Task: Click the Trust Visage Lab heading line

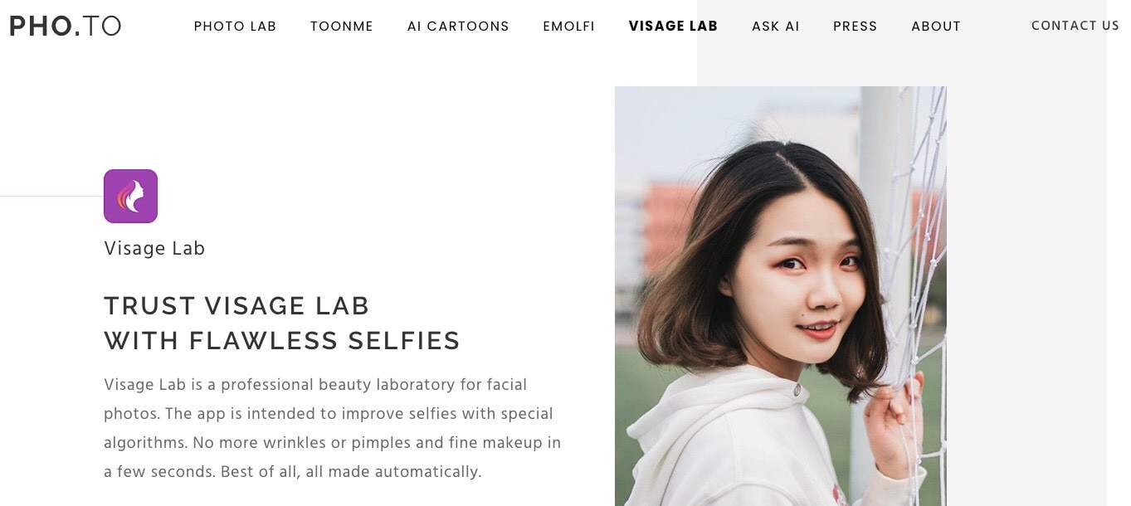Action: point(236,305)
